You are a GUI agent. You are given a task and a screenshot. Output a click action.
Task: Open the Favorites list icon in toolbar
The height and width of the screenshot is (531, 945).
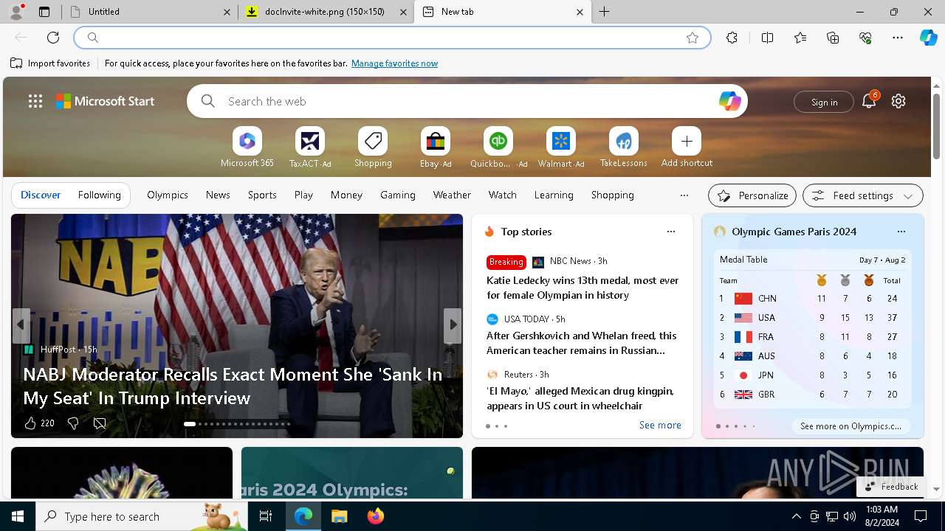[800, 38]
